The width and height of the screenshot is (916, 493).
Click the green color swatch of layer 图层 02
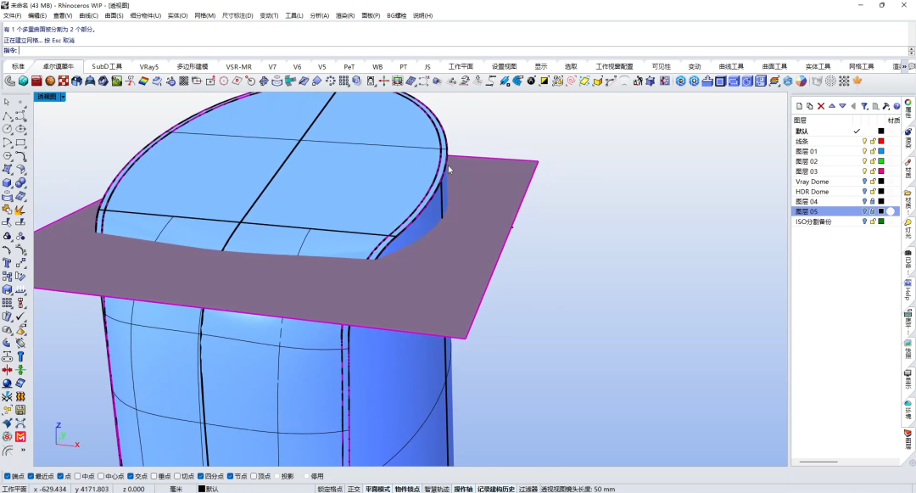coord(881,161)
